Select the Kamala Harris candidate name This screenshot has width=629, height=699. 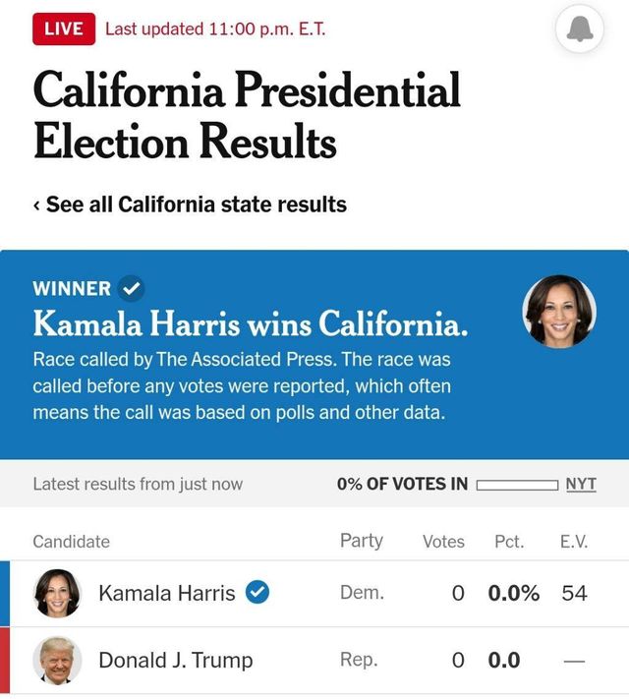[166, 593]
